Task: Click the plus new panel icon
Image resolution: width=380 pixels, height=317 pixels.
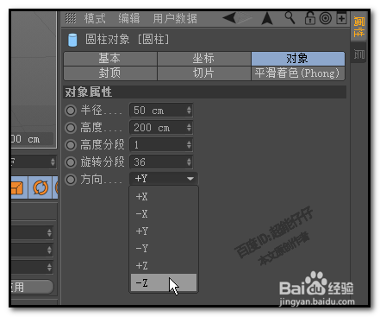Action: [341, 18]
